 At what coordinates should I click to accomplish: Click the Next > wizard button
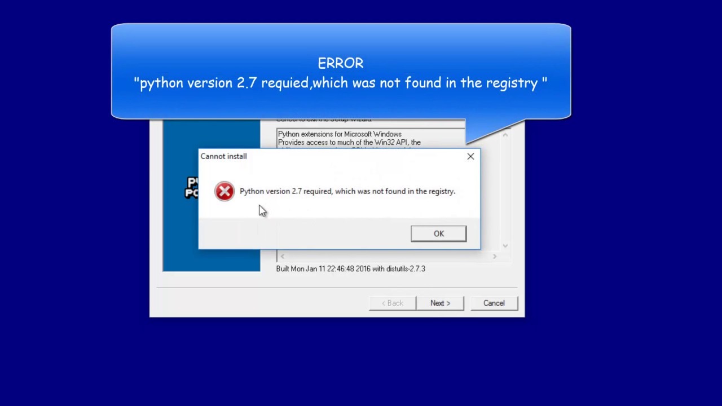point(440,303)
